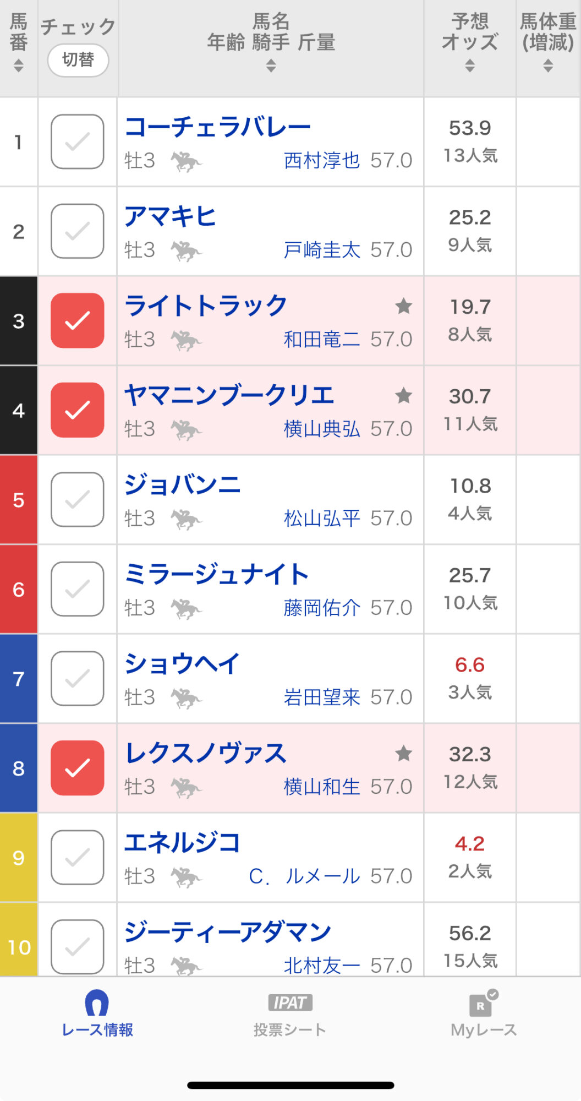Click star icon next to レクスノヴァス
Viewport: 581px width, 1101px height.
point(404,753)
